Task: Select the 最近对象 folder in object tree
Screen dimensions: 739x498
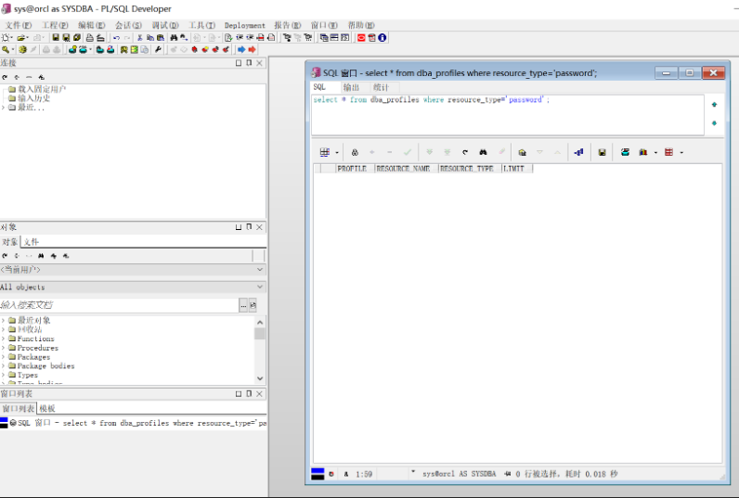Action: (34, 320)
